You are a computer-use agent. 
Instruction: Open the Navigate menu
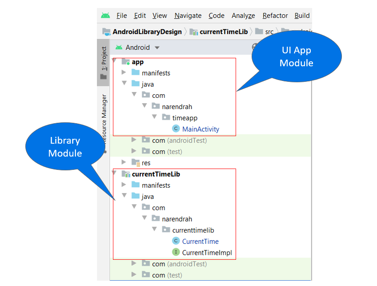pyautogui.click(x=188, y=15)
